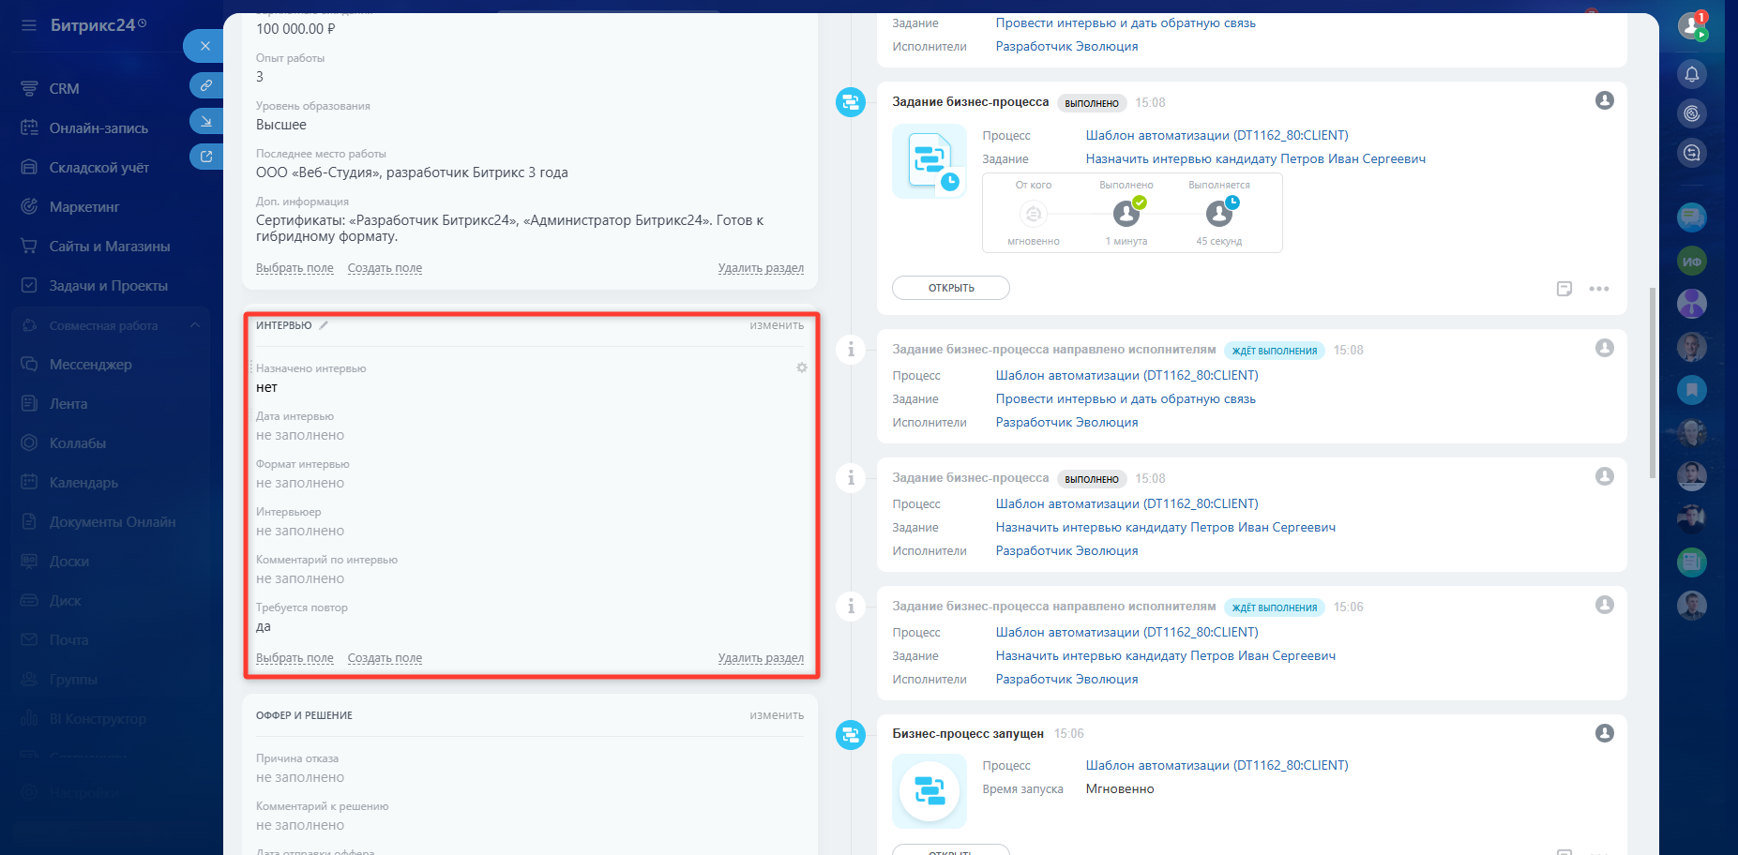The image size is (1738, 855).
Task: Click the completed performer avatar under Выполнено
Action: pyautogui.click(x=1126, y=214)
